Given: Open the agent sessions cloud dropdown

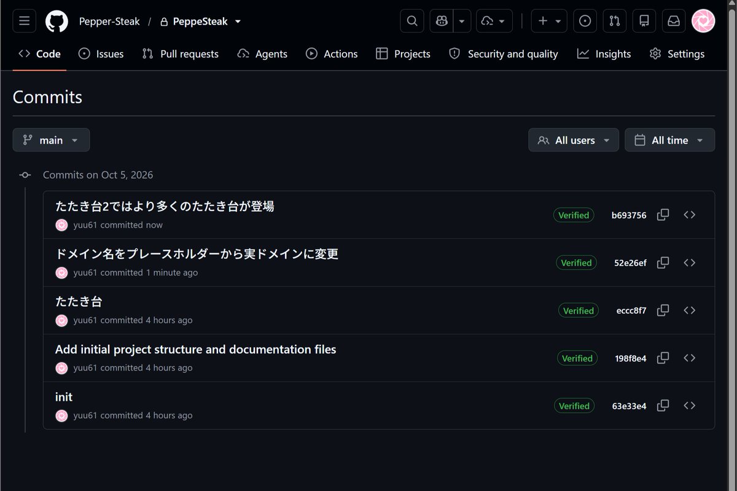Looking at the screenshot, I should pyautogui.click(x=494, y=21).
